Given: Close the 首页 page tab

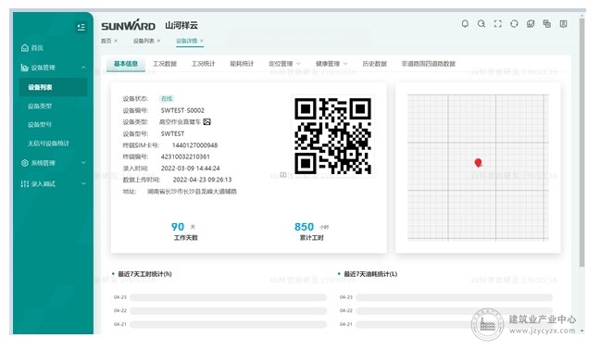Looking at the screenshot, I should click(x=116, y=41).
